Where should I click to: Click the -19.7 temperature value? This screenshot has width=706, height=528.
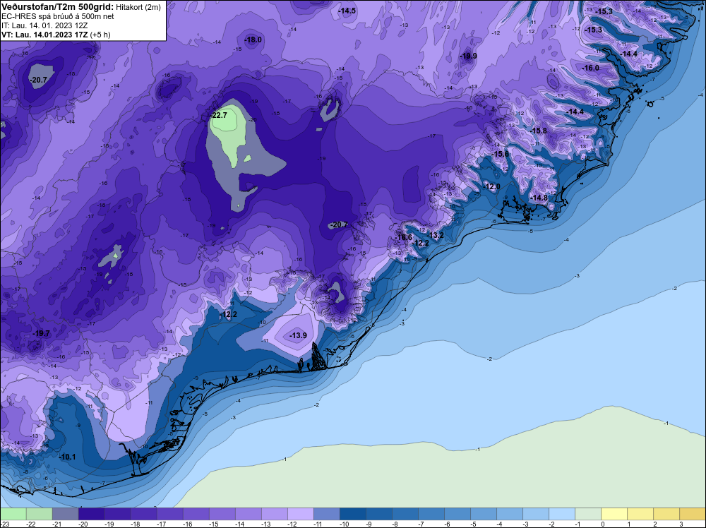click(x=42, y=333)
